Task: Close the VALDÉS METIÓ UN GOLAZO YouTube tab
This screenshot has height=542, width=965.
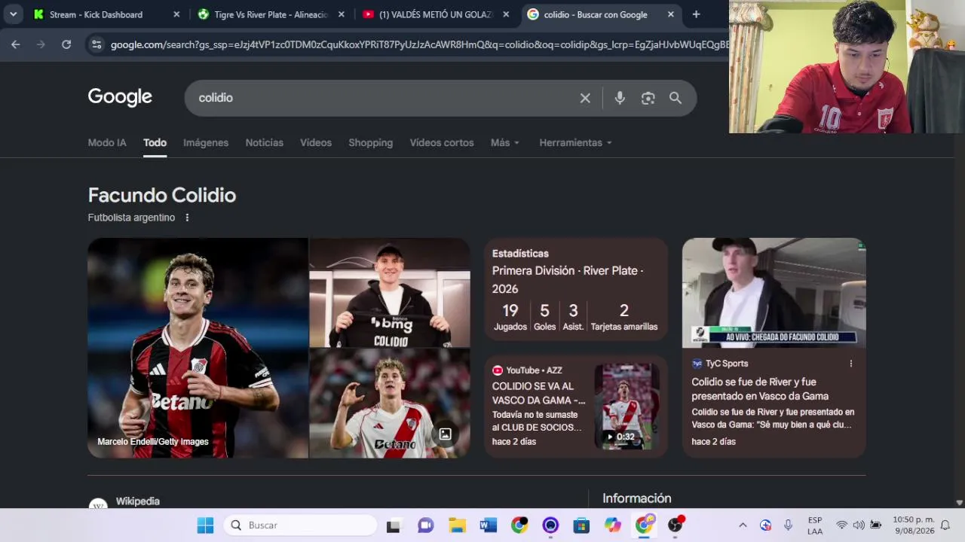Action: click(x=506, y=14)
